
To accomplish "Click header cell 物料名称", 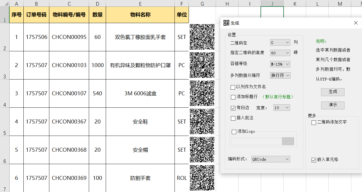I will tap(140, 15).
